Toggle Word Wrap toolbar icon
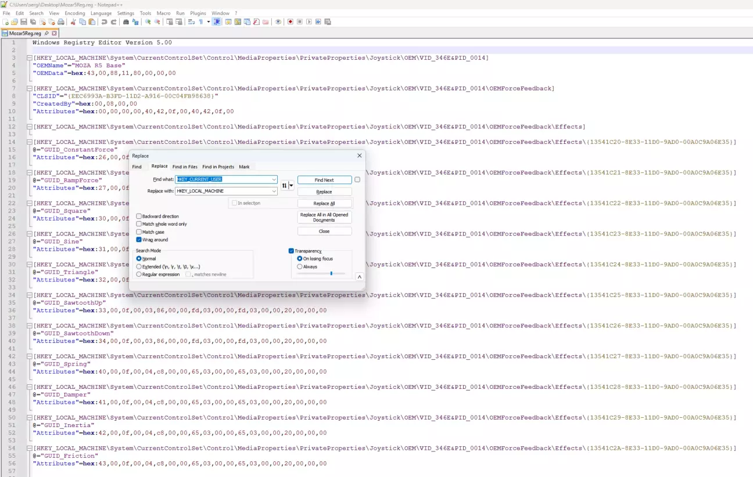The image size is (753, 477). point(191,22)
